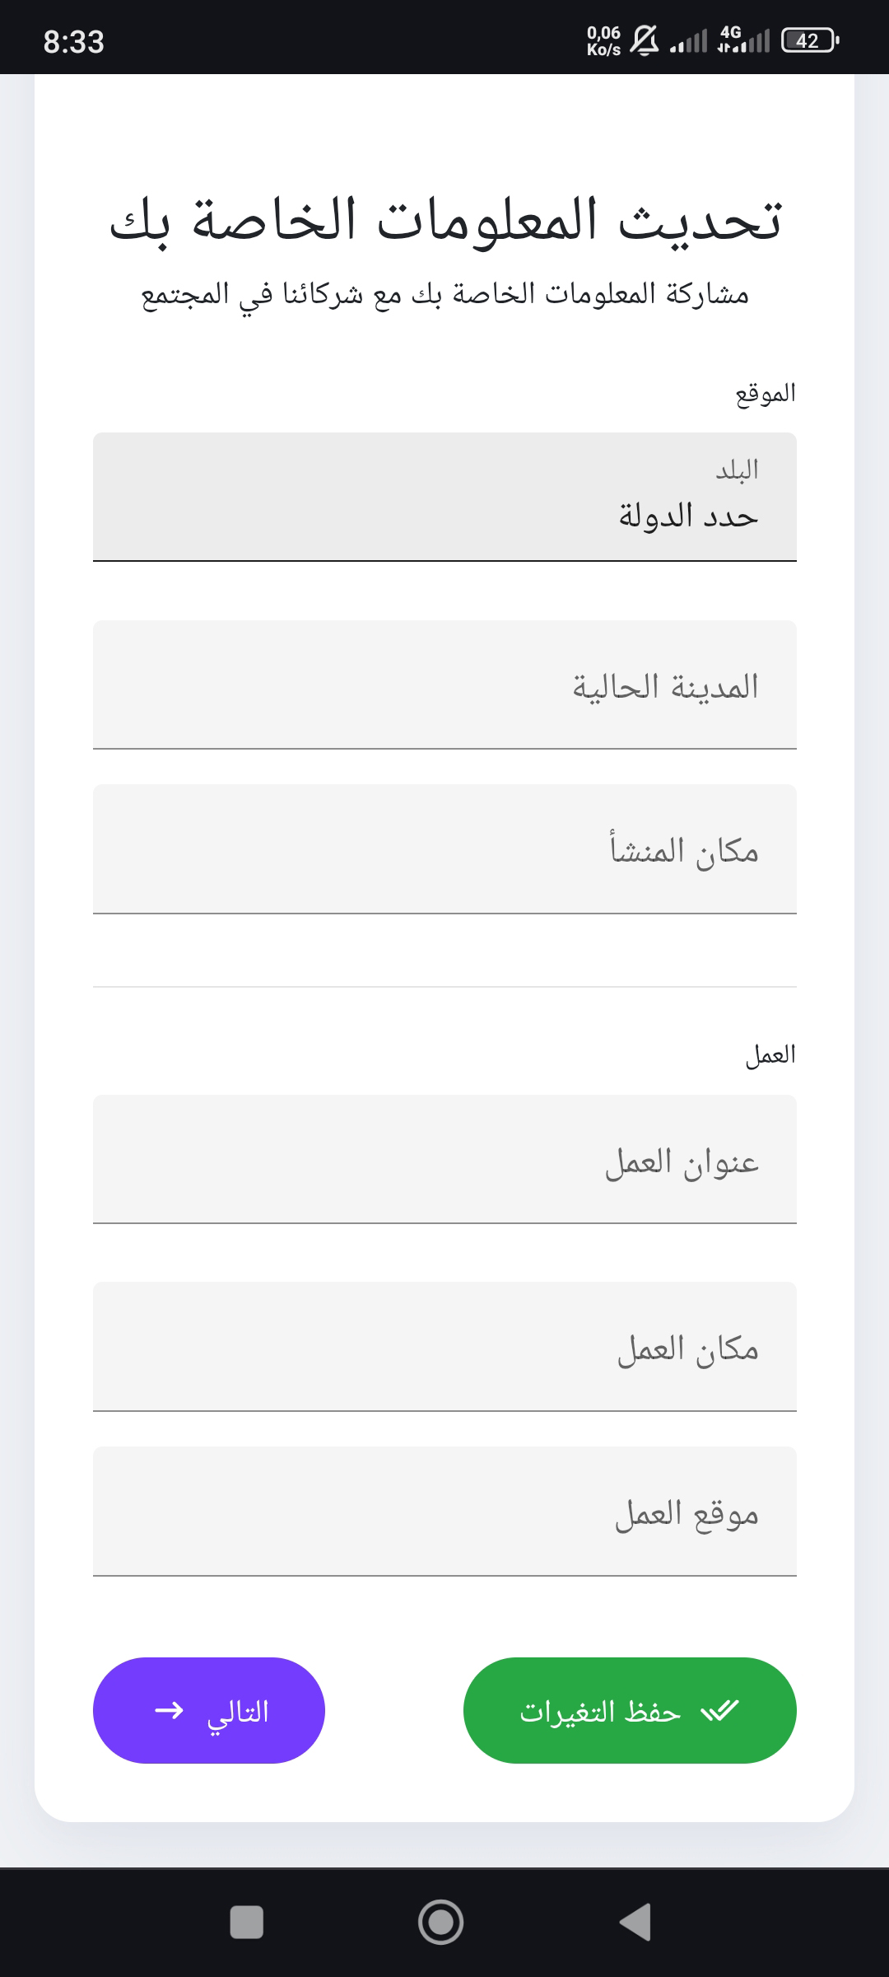
Task: Tap the 4G signal icon in status bar
Action: (x=743, y=40)
